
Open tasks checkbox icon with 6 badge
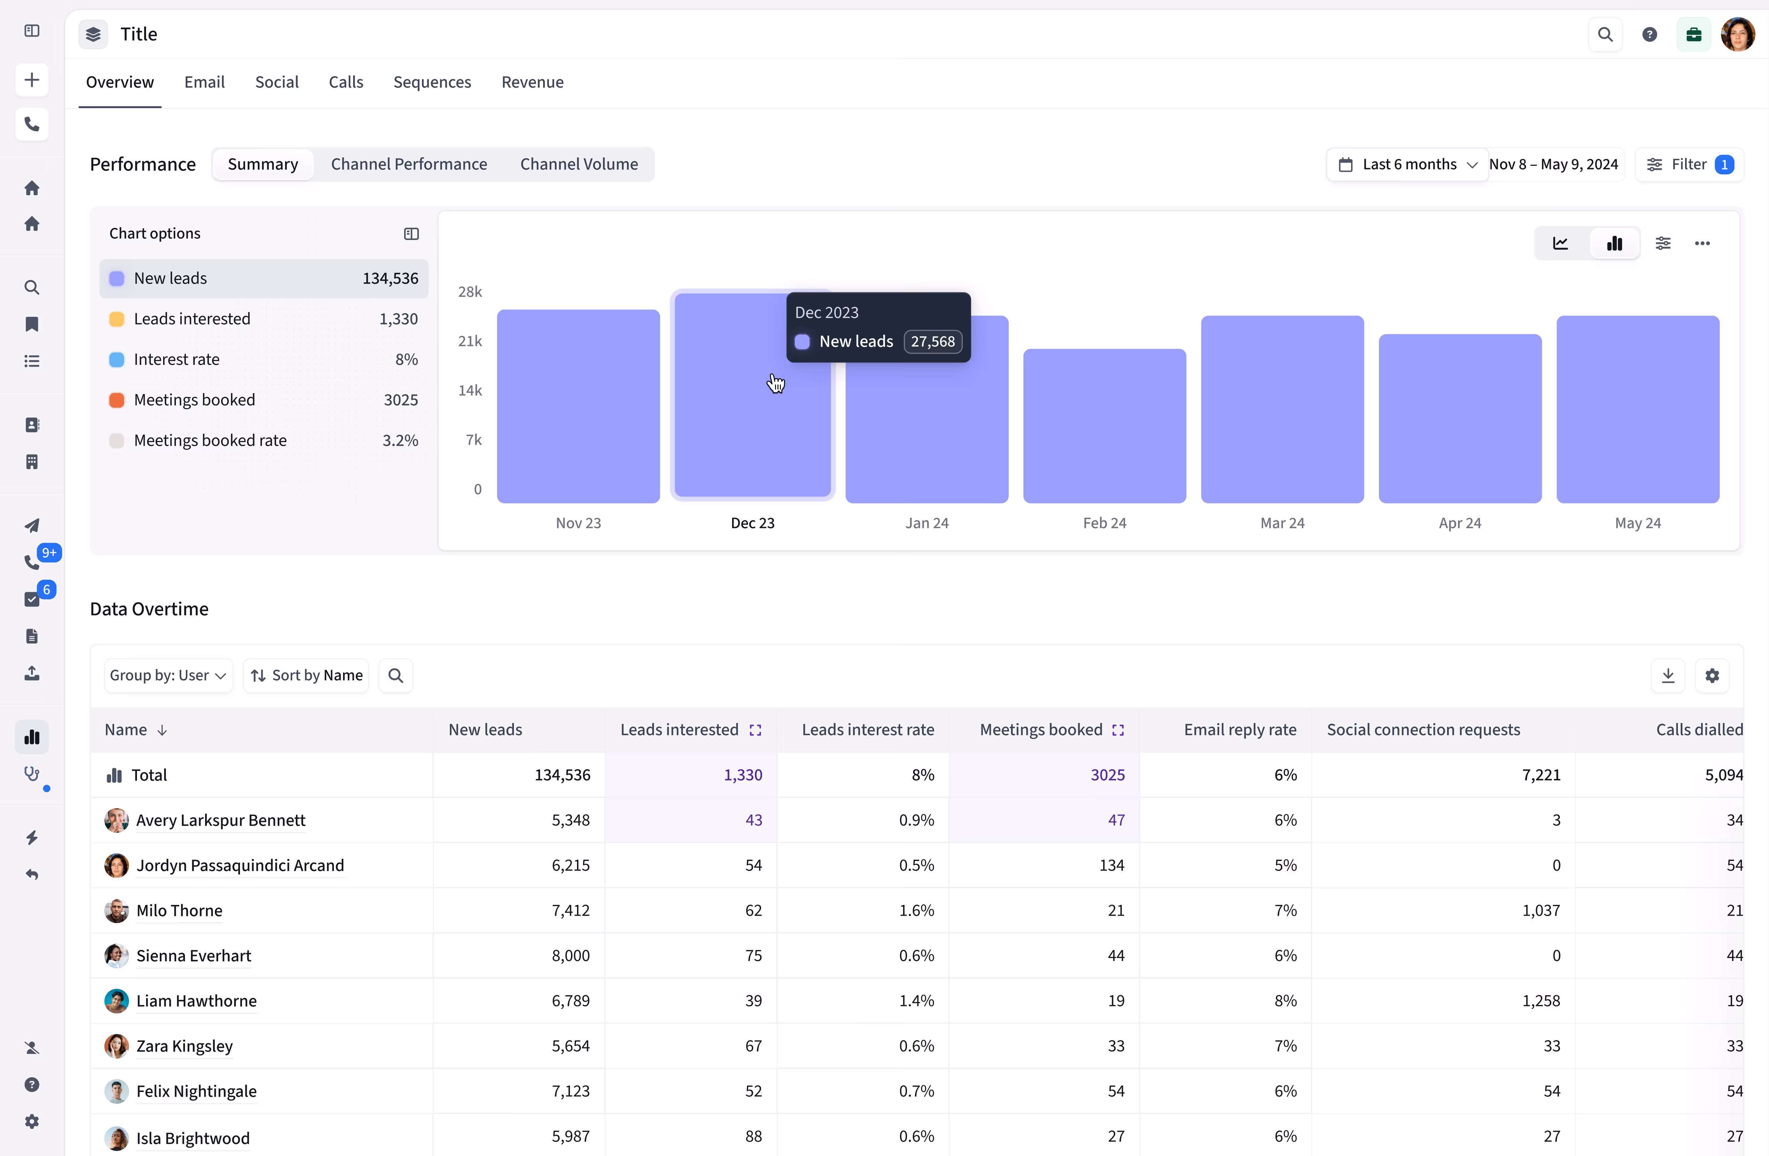click(x=32, y=600)
